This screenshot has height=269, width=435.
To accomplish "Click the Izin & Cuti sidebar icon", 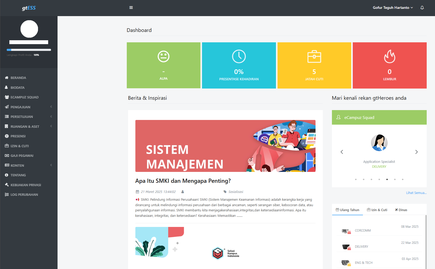I will [x=7, y=146].
